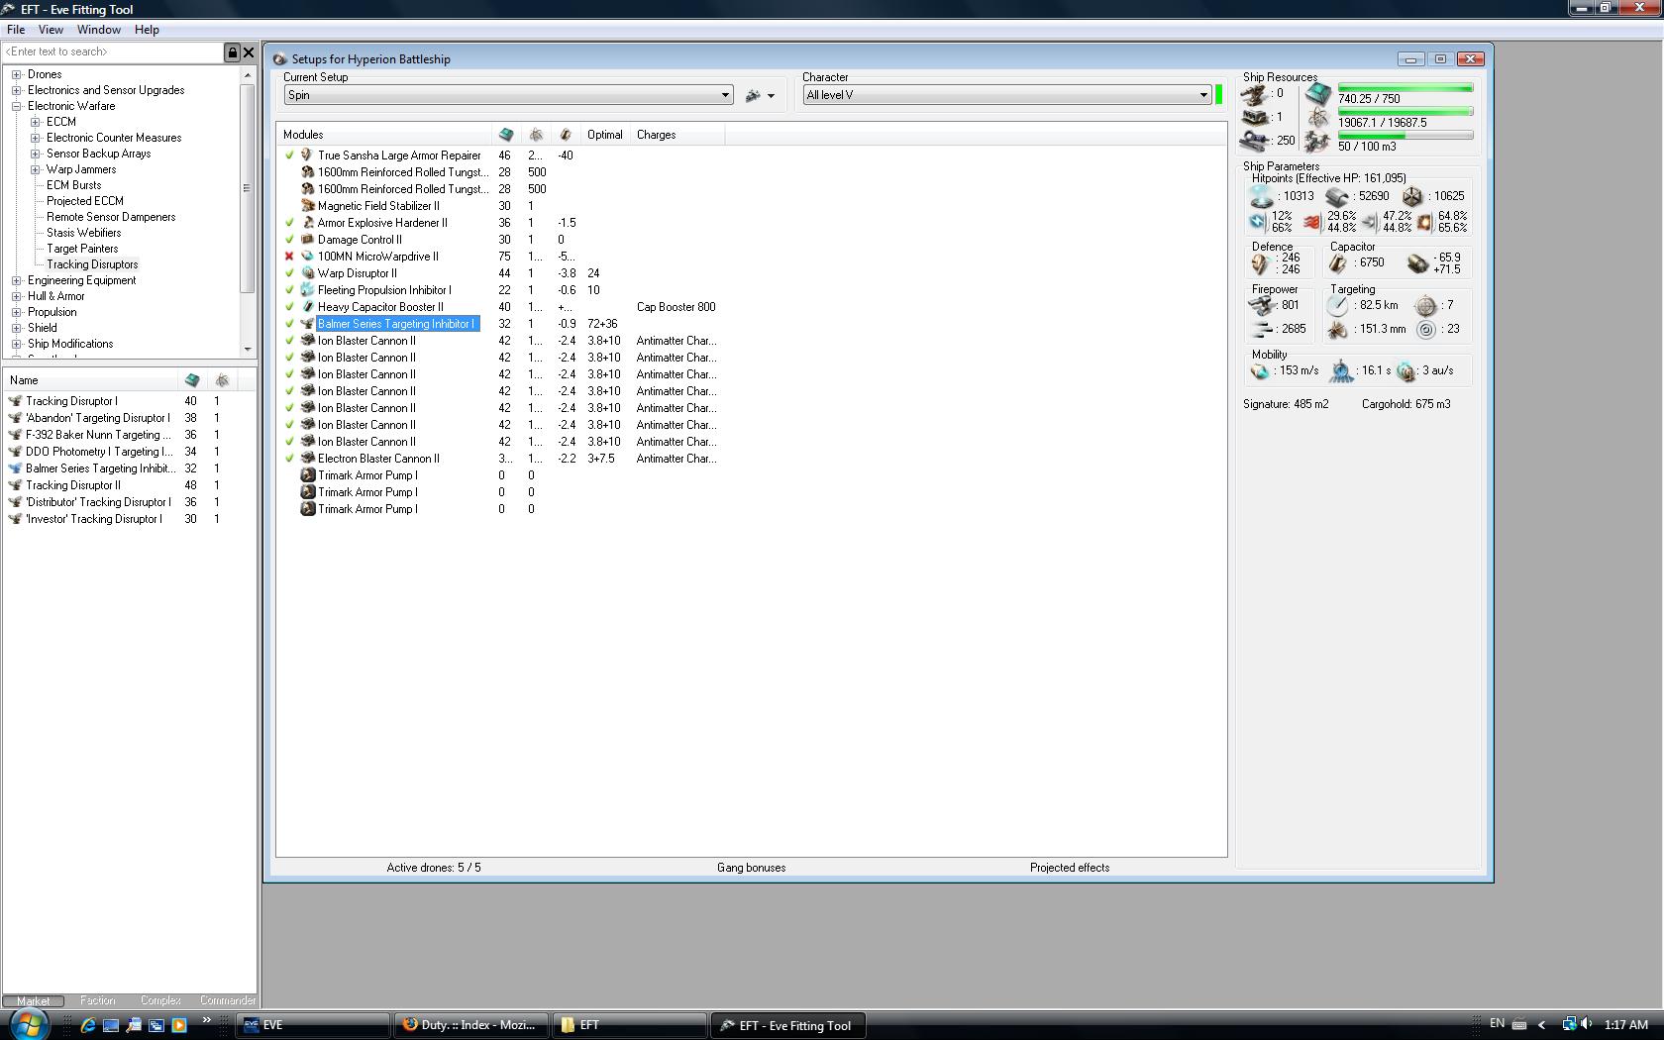Expand the Engineering Equipment tree node
Screen dimensions: 1664x1040
tap(17, 280)
